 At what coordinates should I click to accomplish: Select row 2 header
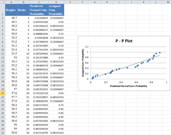(x=3, y=18)
